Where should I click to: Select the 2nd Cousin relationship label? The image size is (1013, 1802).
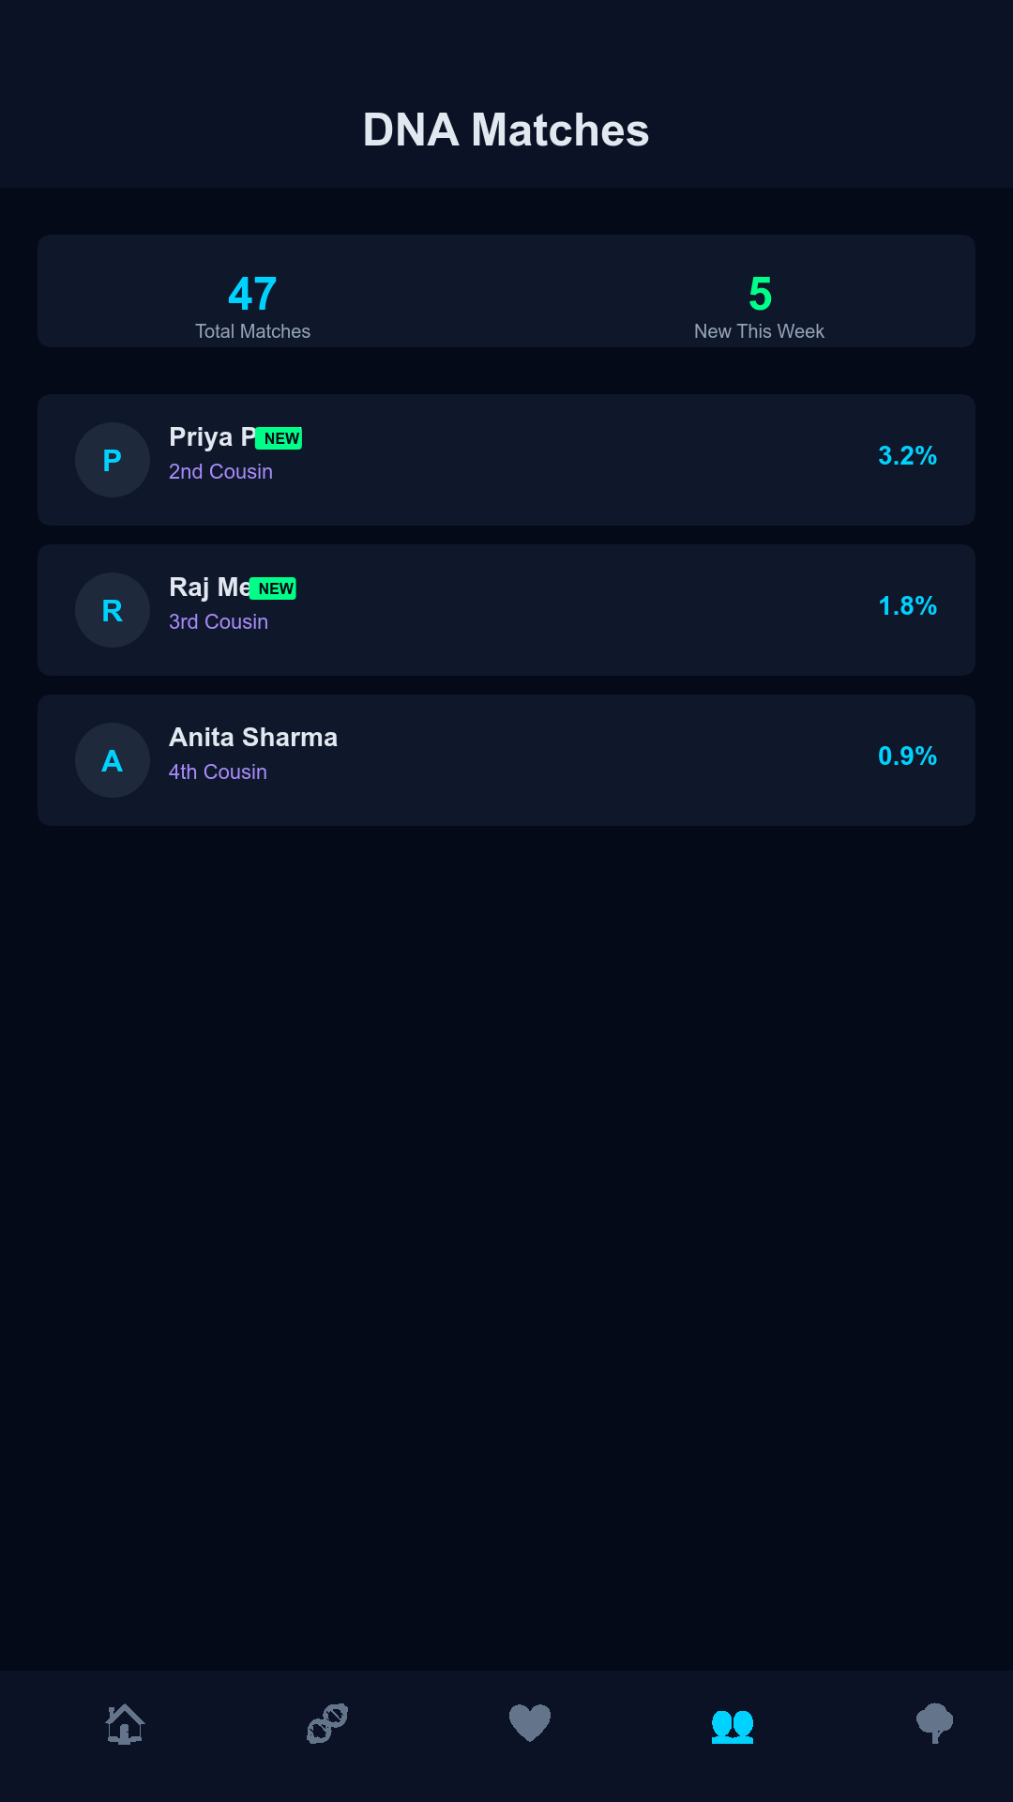tap(220, 471)
